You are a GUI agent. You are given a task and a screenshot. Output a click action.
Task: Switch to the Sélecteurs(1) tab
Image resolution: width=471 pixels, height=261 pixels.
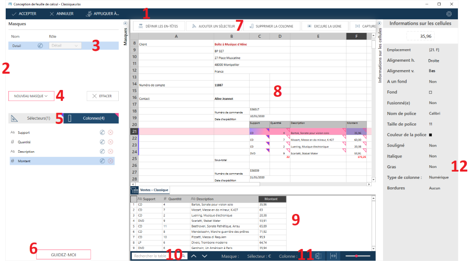(x=36, y=118)
